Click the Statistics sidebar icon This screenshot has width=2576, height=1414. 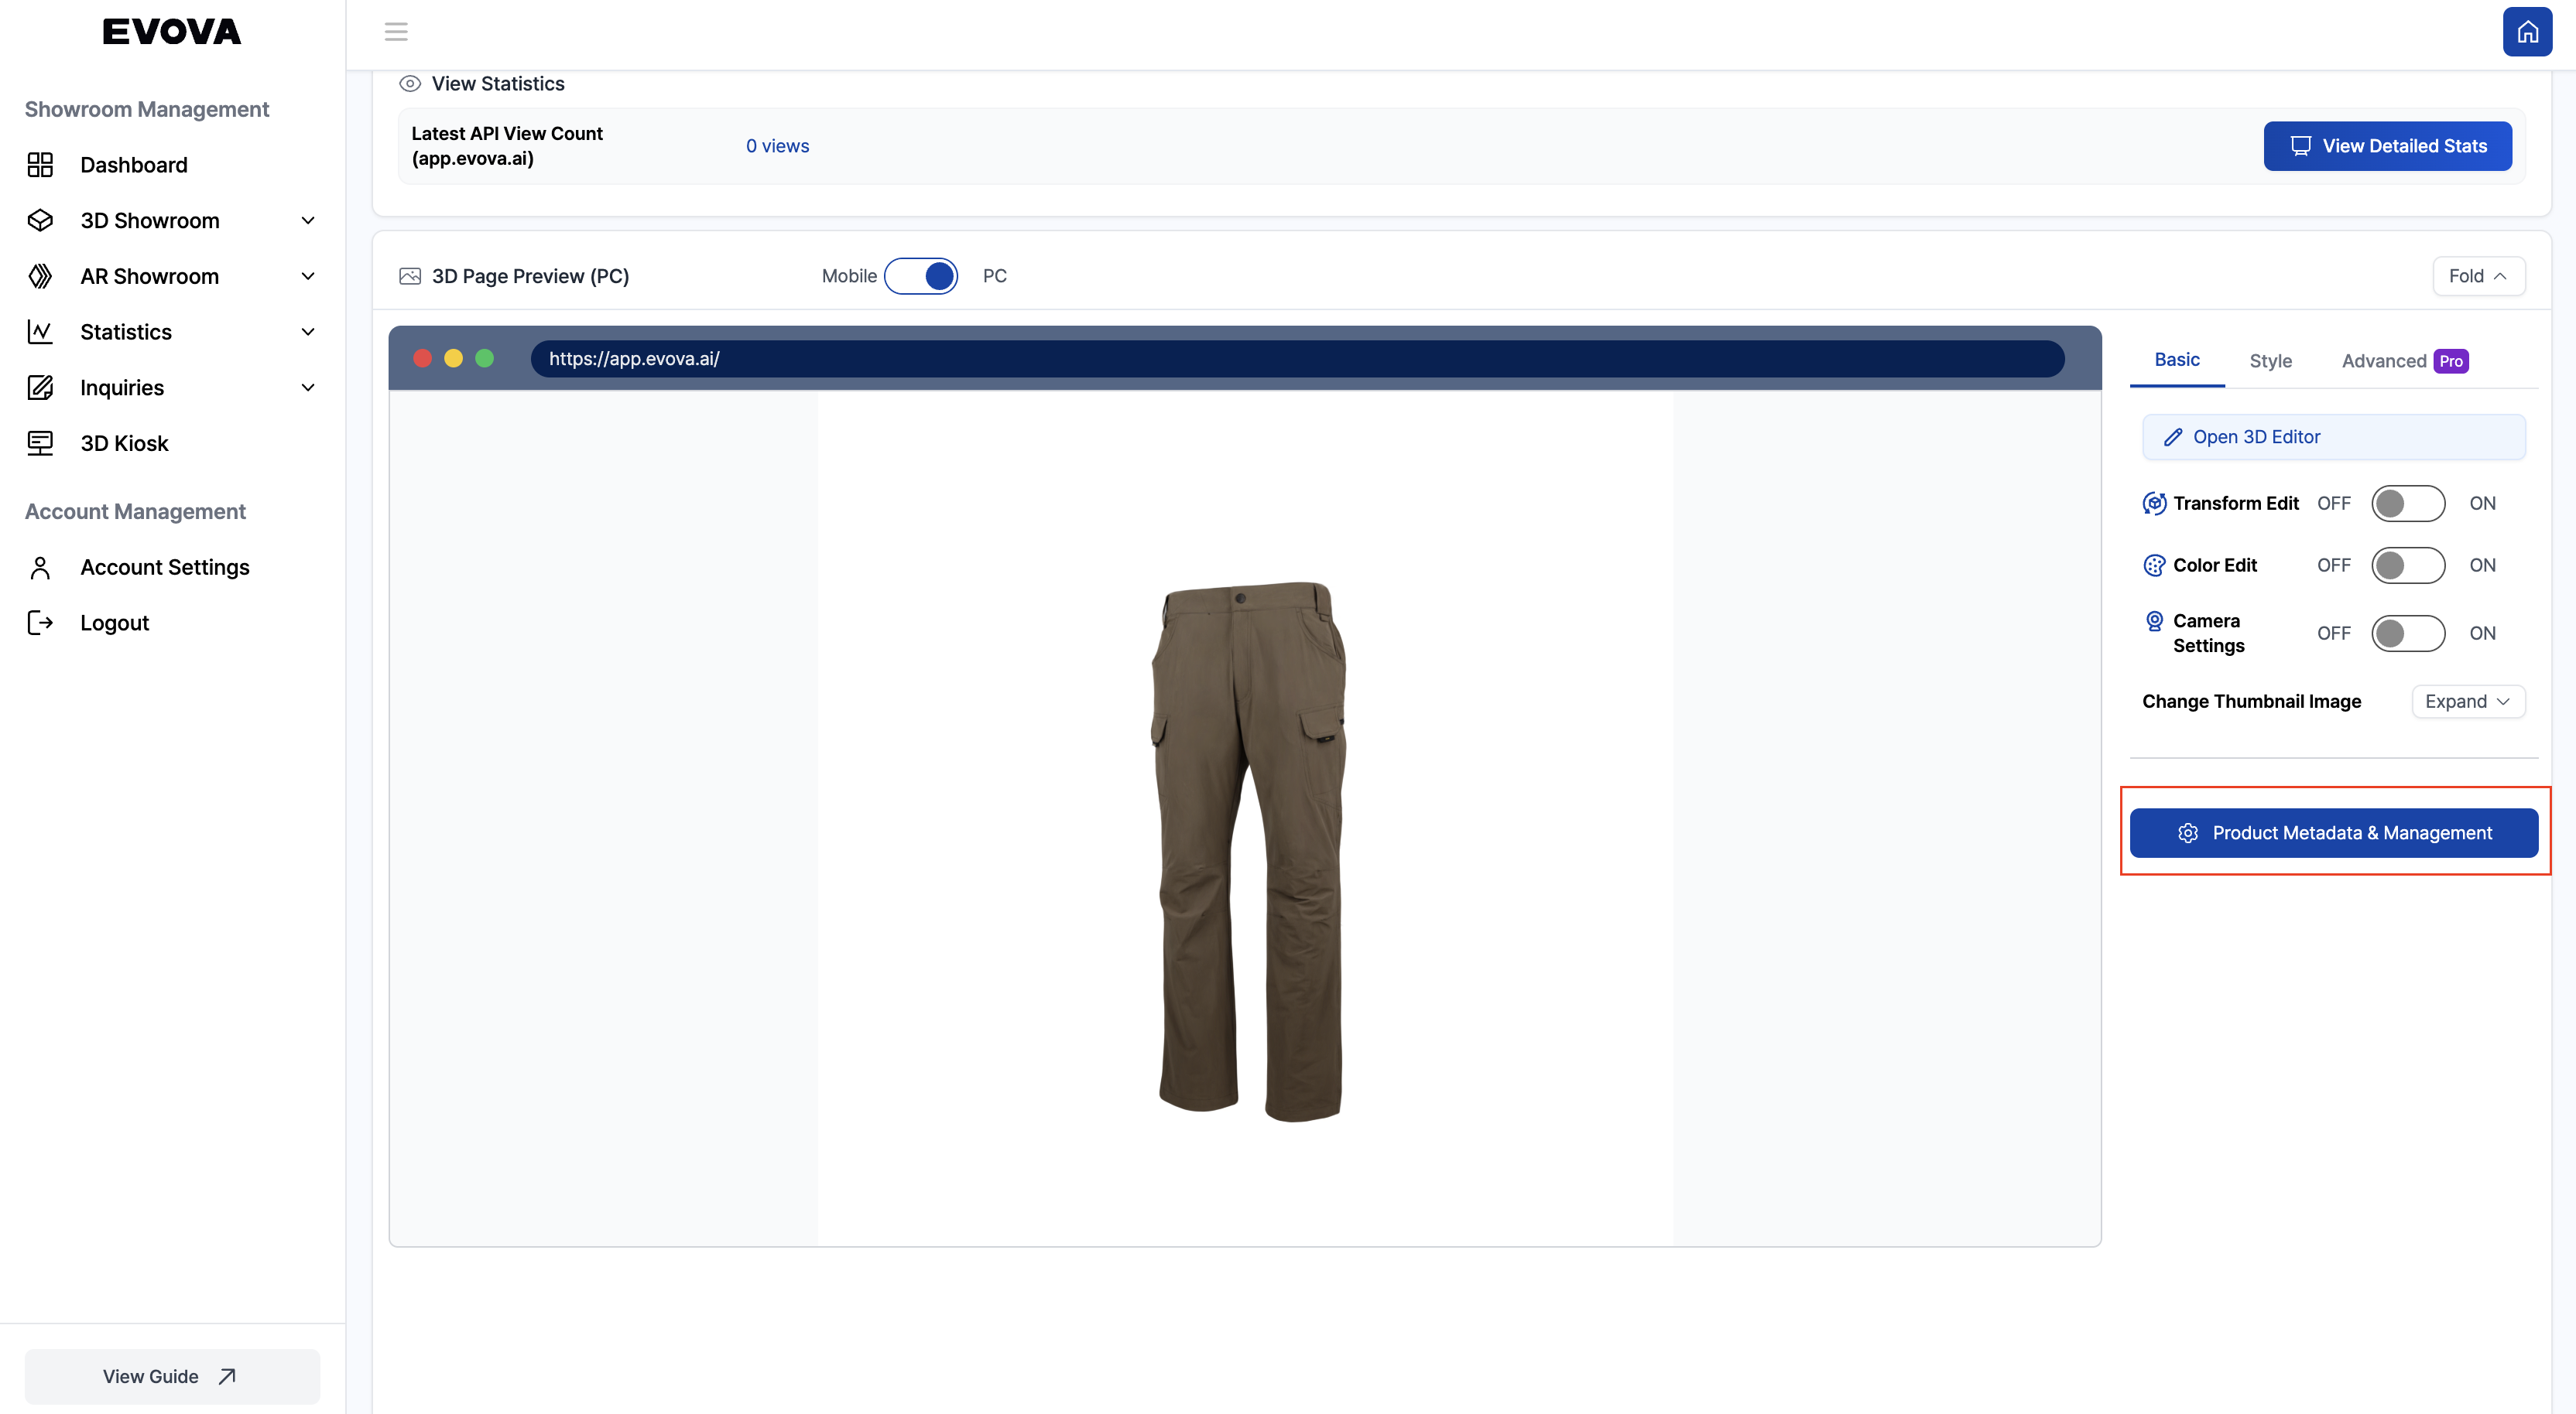pos(40,331)
